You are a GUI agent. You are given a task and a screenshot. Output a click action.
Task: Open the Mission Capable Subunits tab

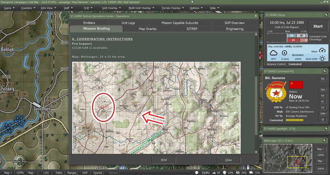coord(180,23)
